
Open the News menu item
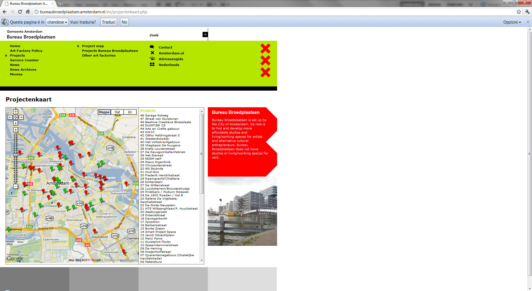(x=15, y=65)
